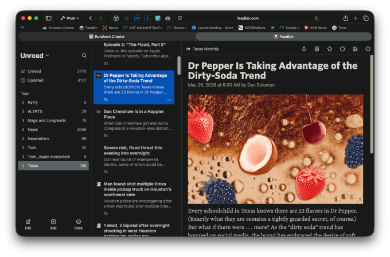Select the Texas tag row
The image size is (390, 257).
click(53, 166)
